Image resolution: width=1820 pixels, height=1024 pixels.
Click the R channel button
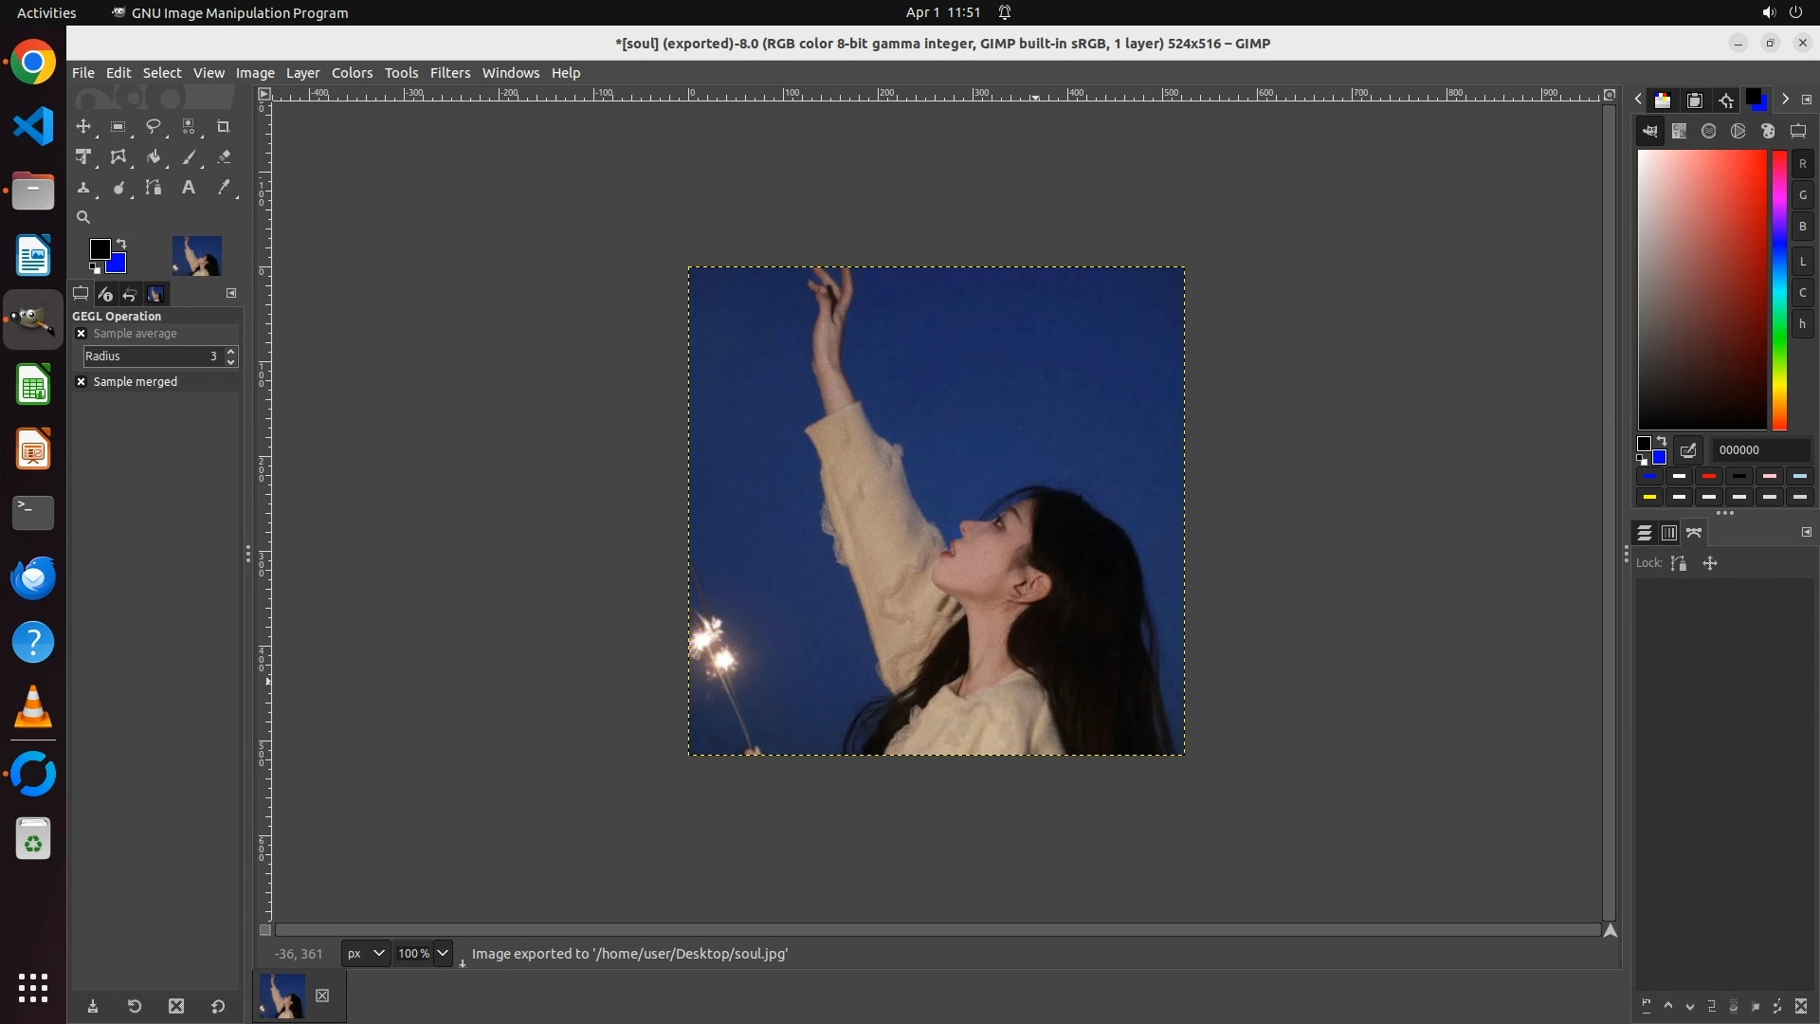click(x=1802, y=164)
